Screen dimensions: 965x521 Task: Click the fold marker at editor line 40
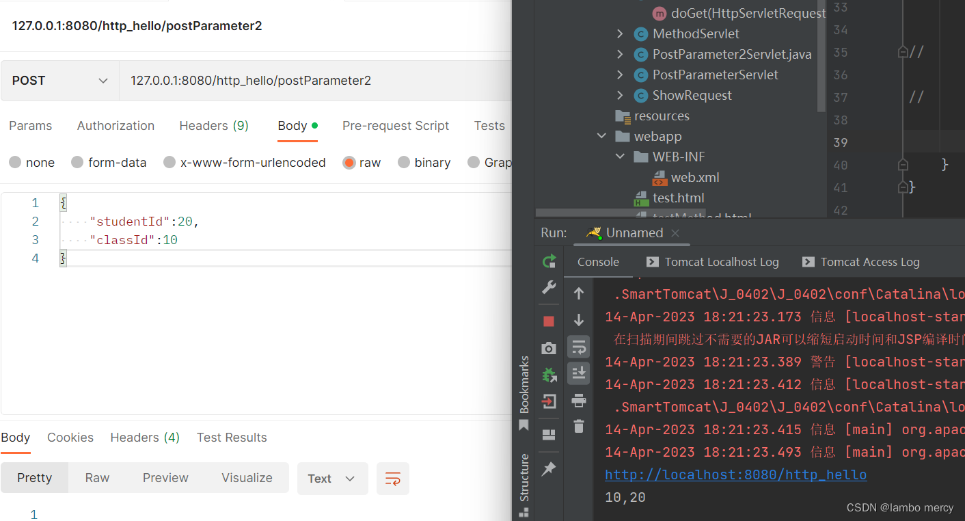903,165
